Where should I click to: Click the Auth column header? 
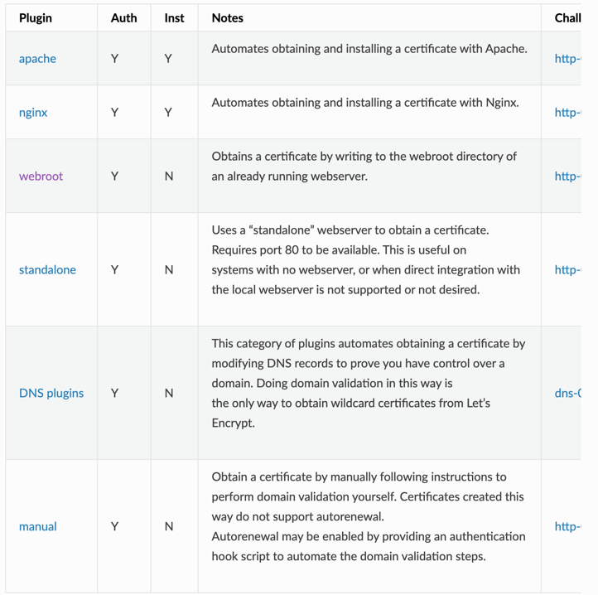point(123,18)
